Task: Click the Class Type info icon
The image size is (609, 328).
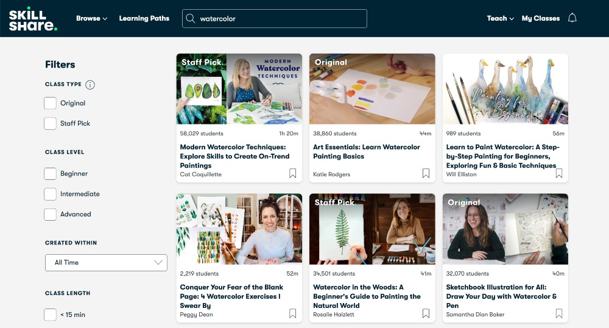Action: [90, 85]
